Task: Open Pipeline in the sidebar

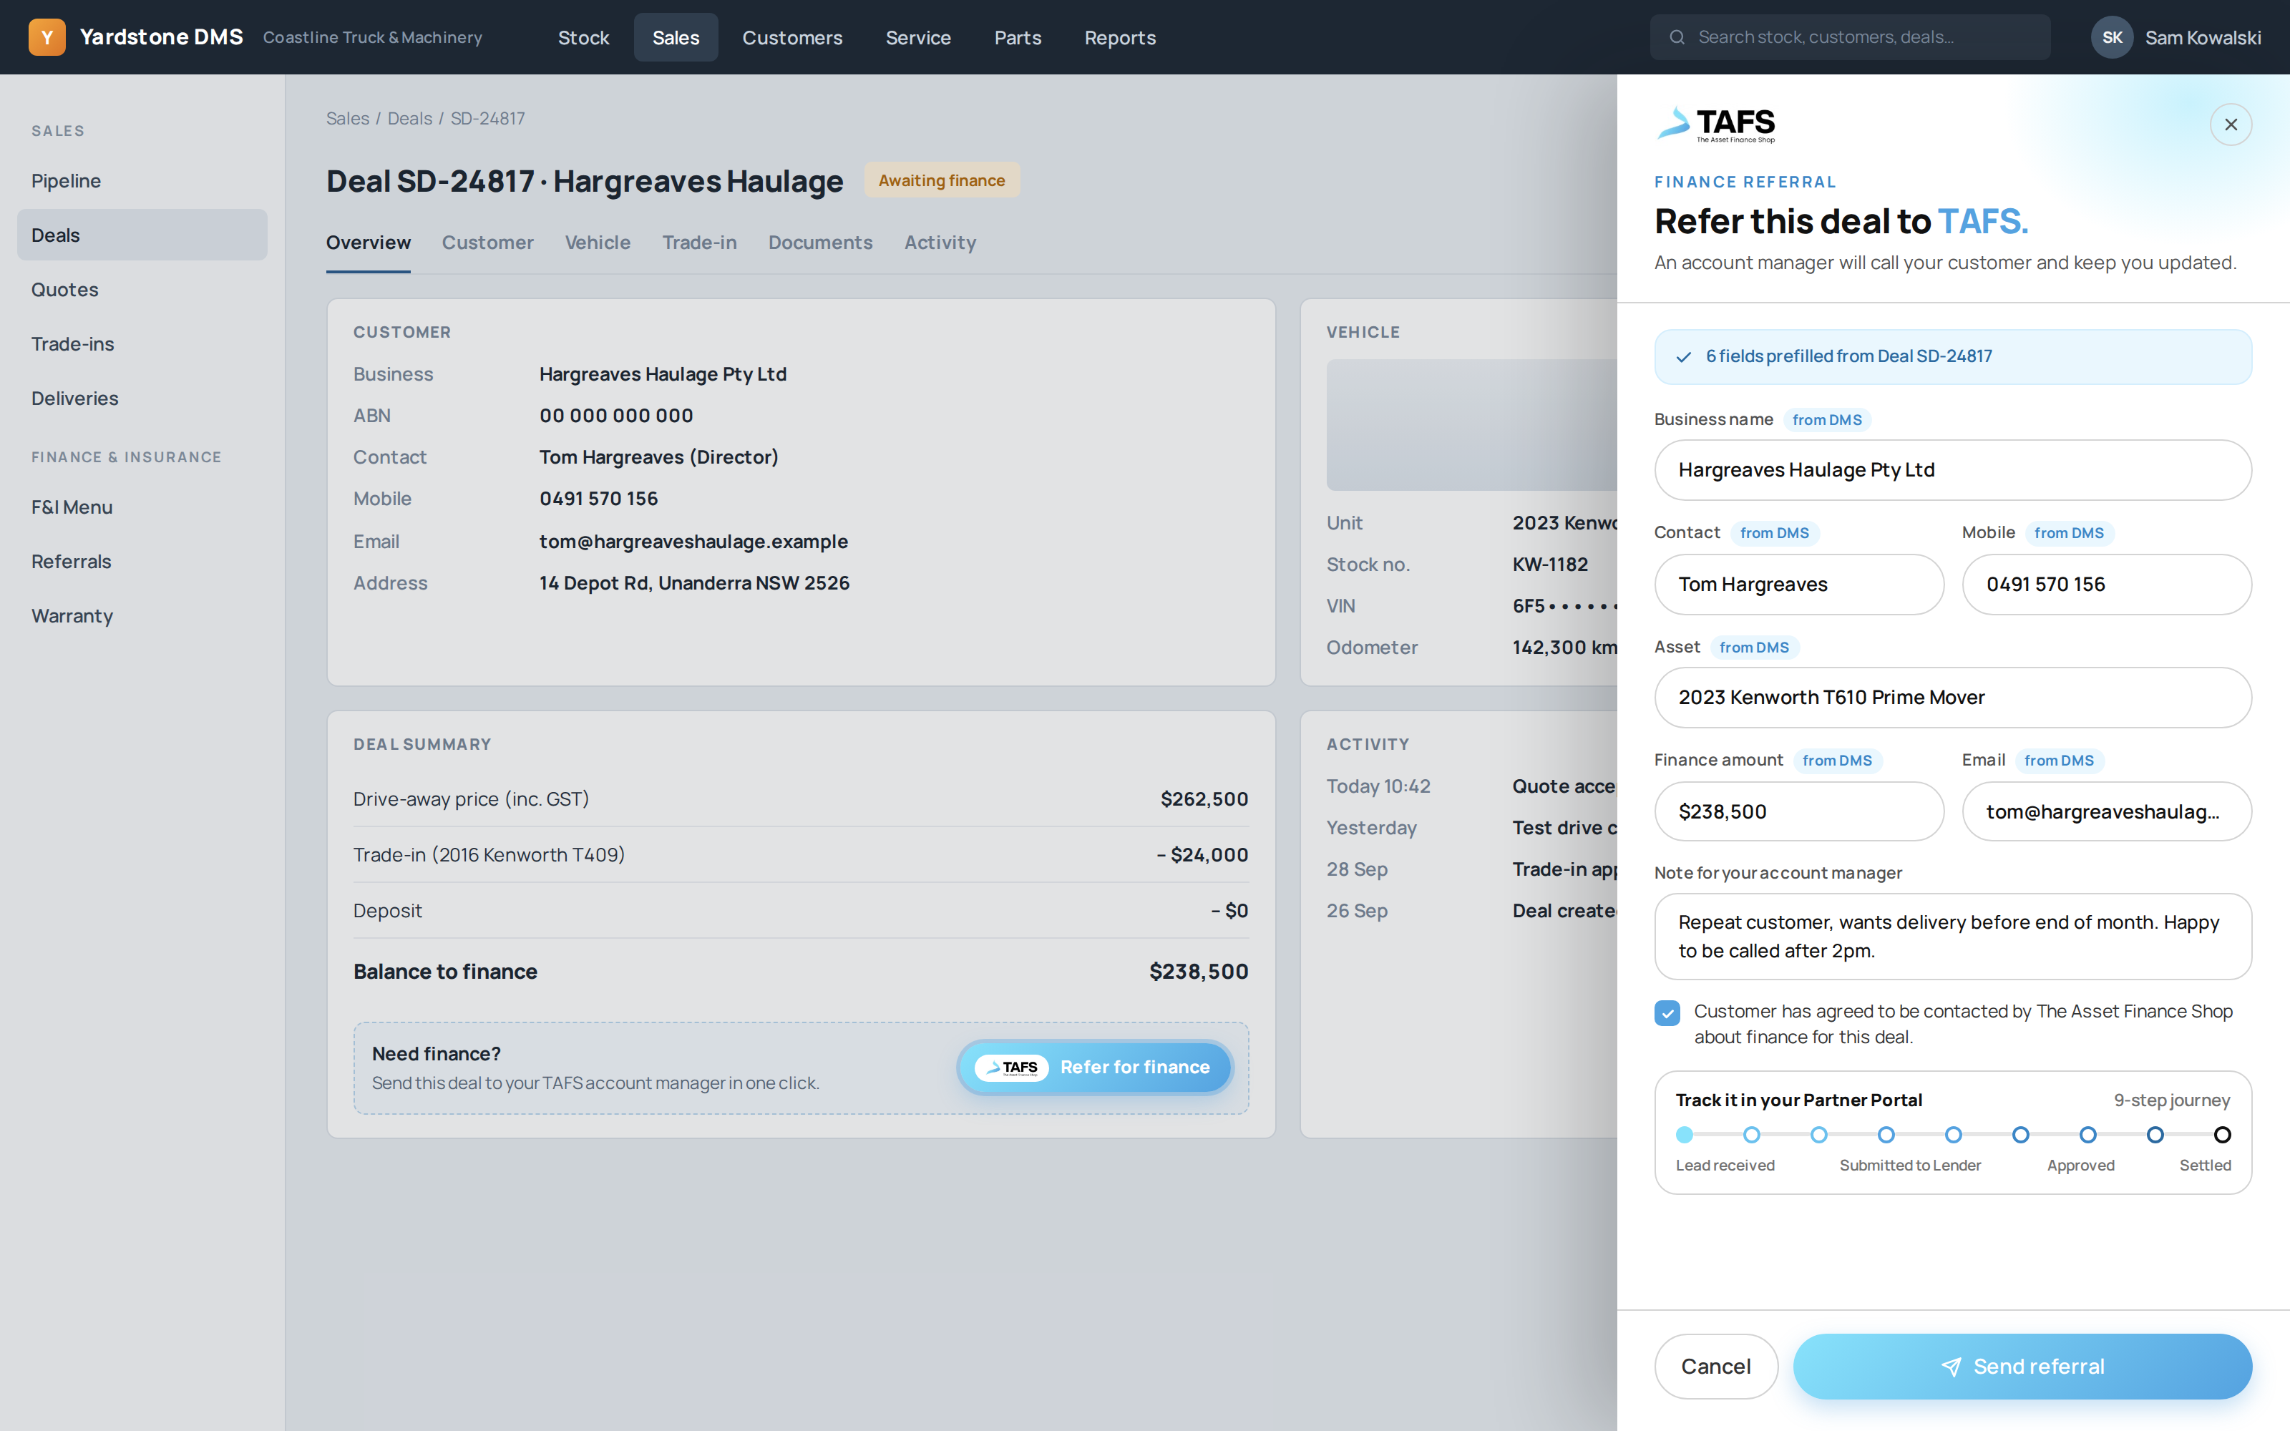Action: tap(142, 181)
